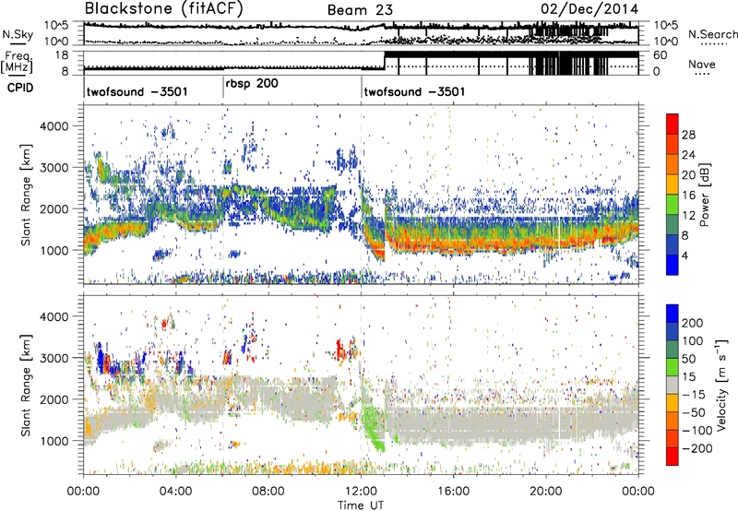
Task: Click the 'rbsp 200' CPID label
Action: [x=252, y=84]
